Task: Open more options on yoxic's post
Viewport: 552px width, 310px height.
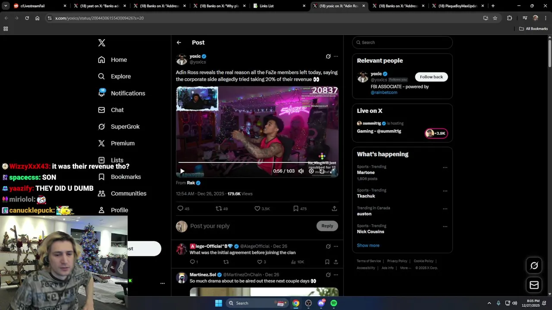Action: [x=336, y=56]
